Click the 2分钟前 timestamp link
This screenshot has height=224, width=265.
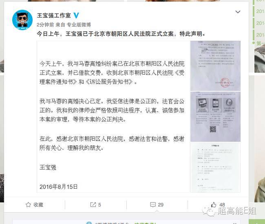tap(45, 25)
